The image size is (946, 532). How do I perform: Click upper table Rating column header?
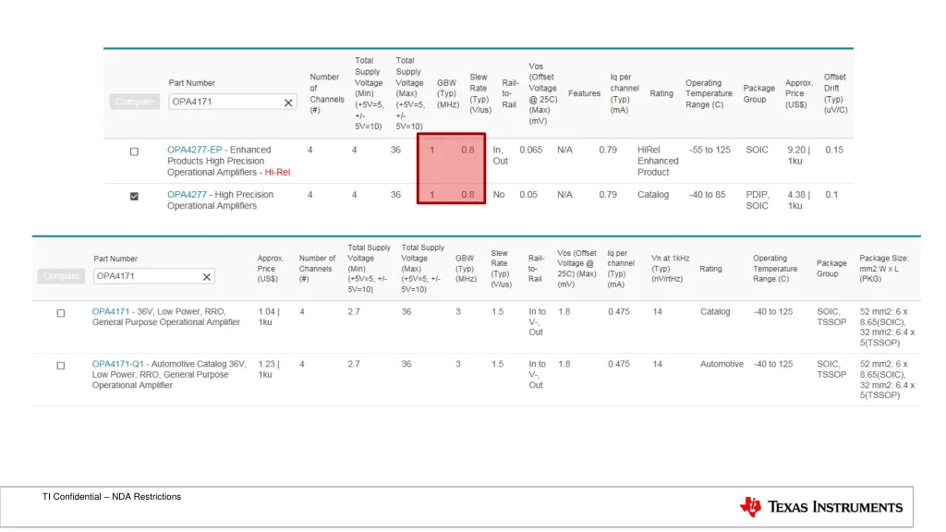click(x=661, y=93)
